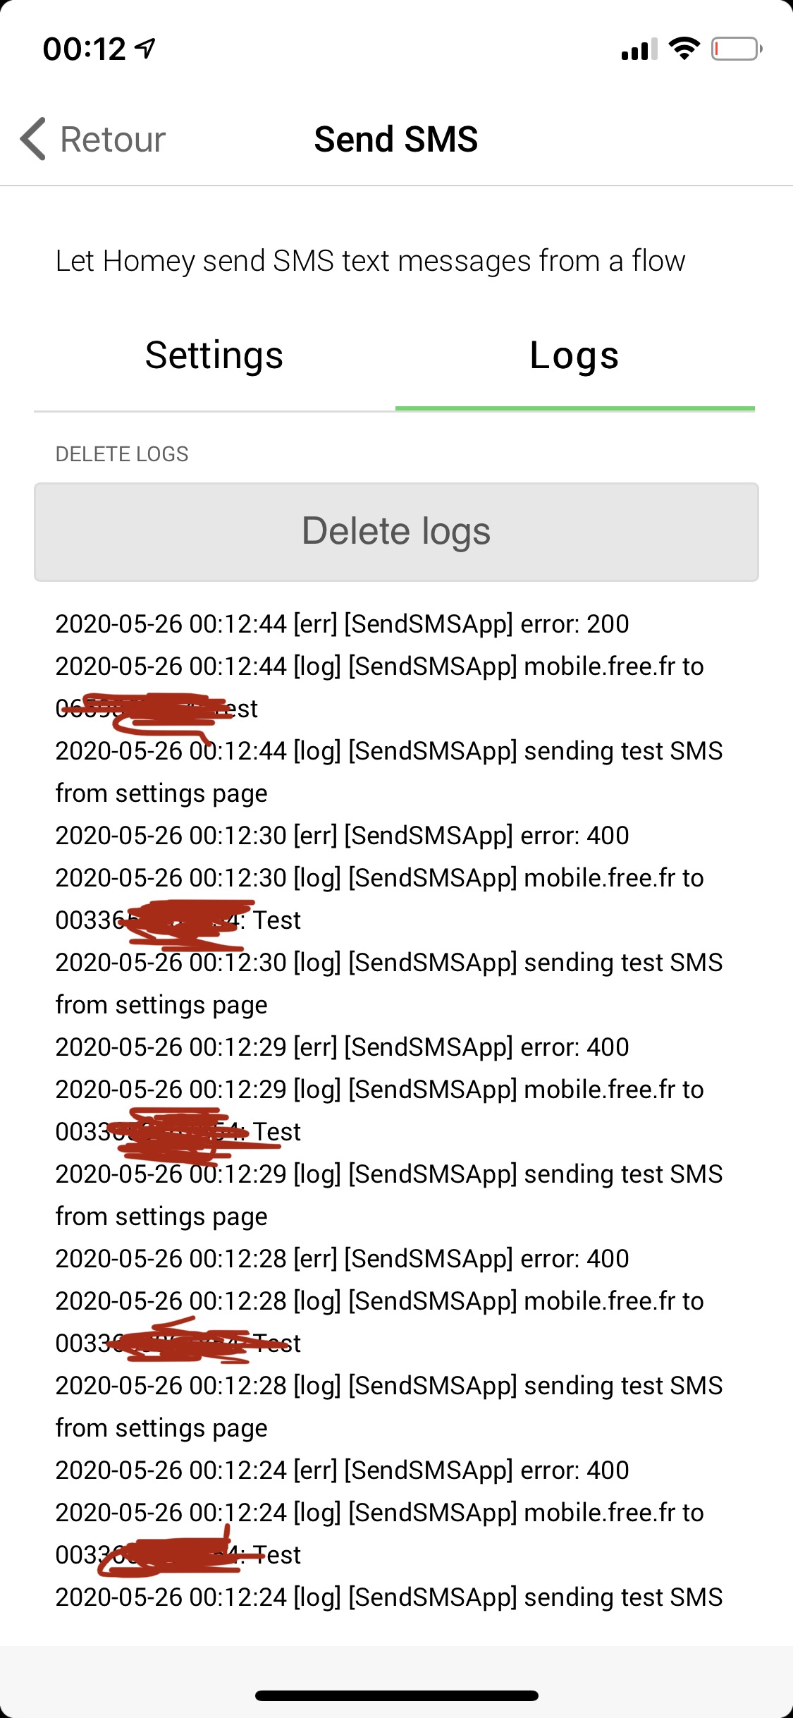Tap the back chevron arrow icon
The height and width of the screenshot is (1718, 793).
pos(33,139)
